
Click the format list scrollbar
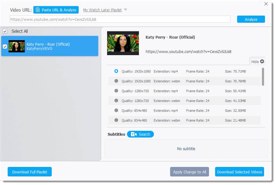point(263,77)
